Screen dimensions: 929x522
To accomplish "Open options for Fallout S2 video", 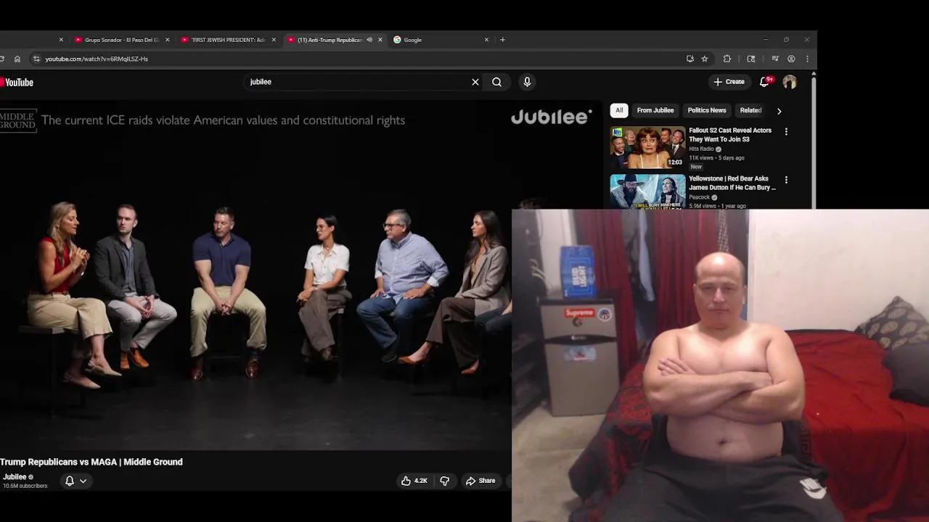I will (786, 132).
